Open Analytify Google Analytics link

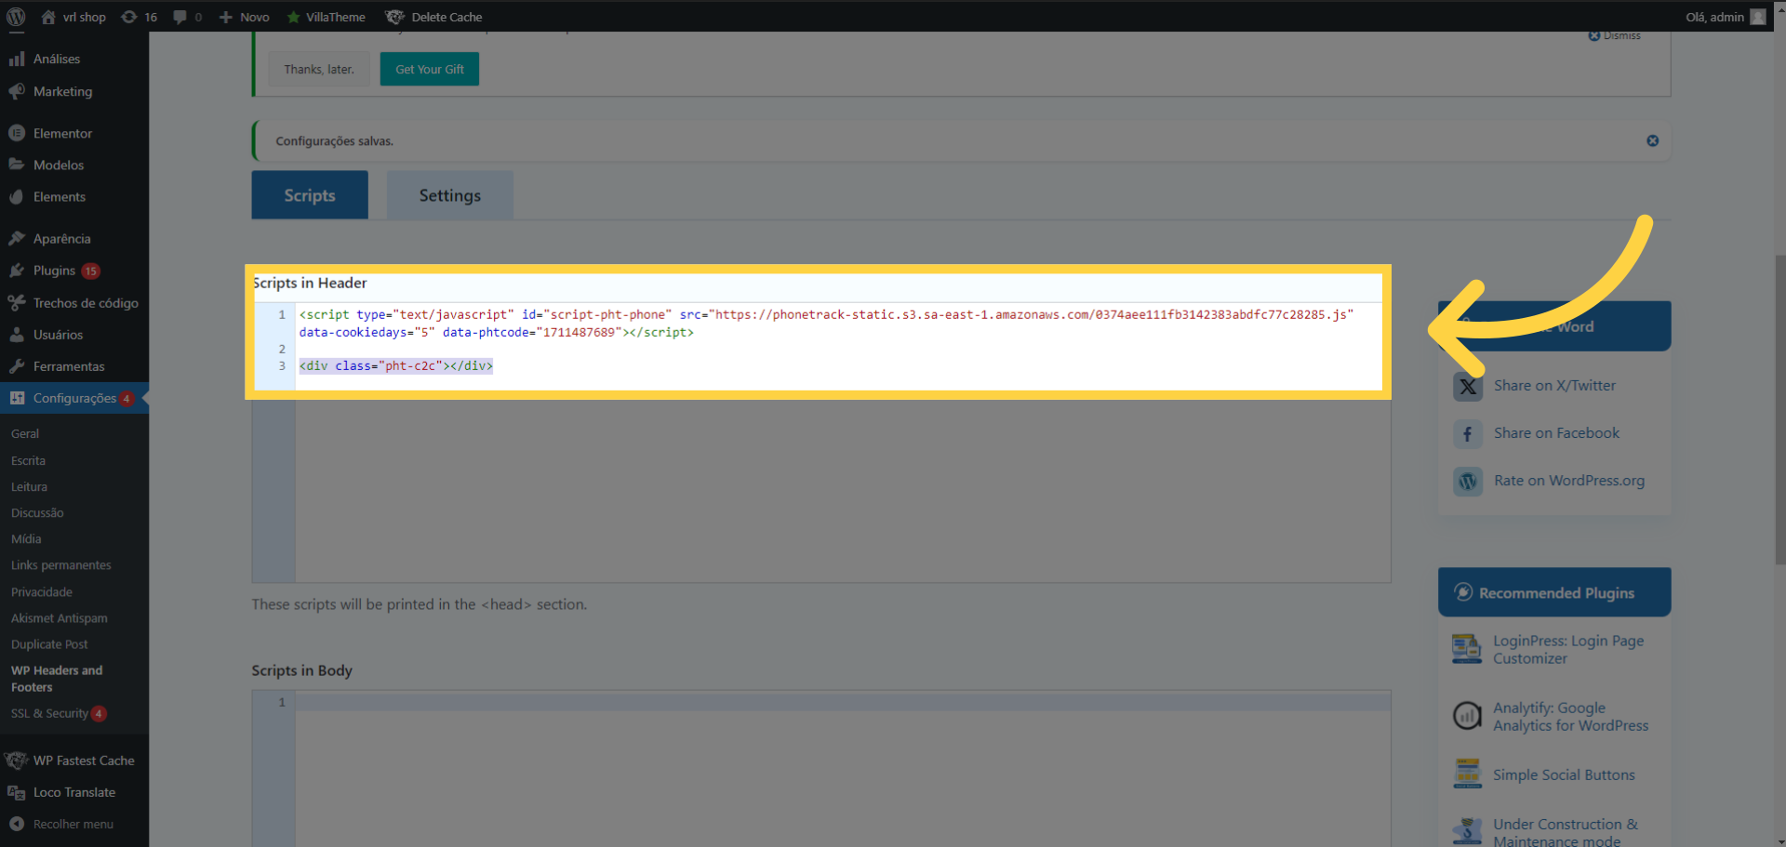point(1571,716)
